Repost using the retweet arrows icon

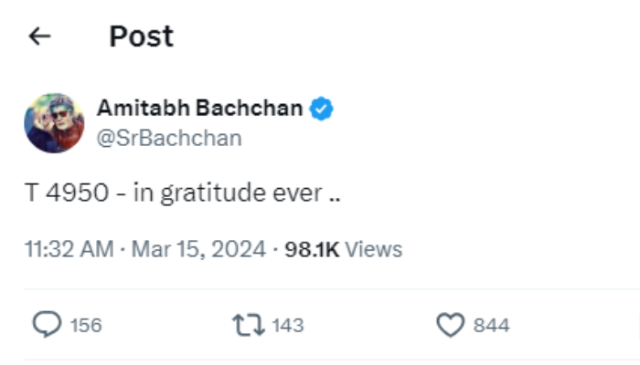tap(248, 325)
